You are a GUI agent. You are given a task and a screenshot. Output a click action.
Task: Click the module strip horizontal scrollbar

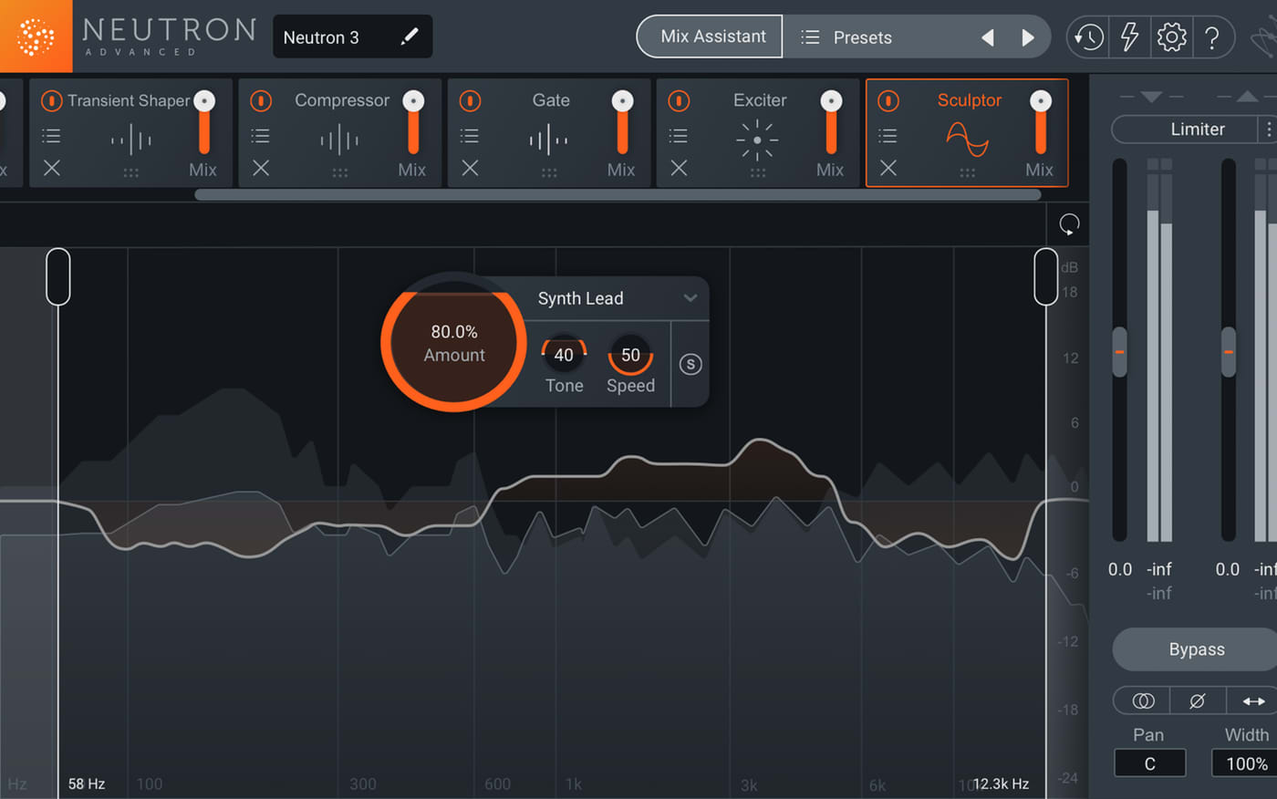tap(618, 194)
